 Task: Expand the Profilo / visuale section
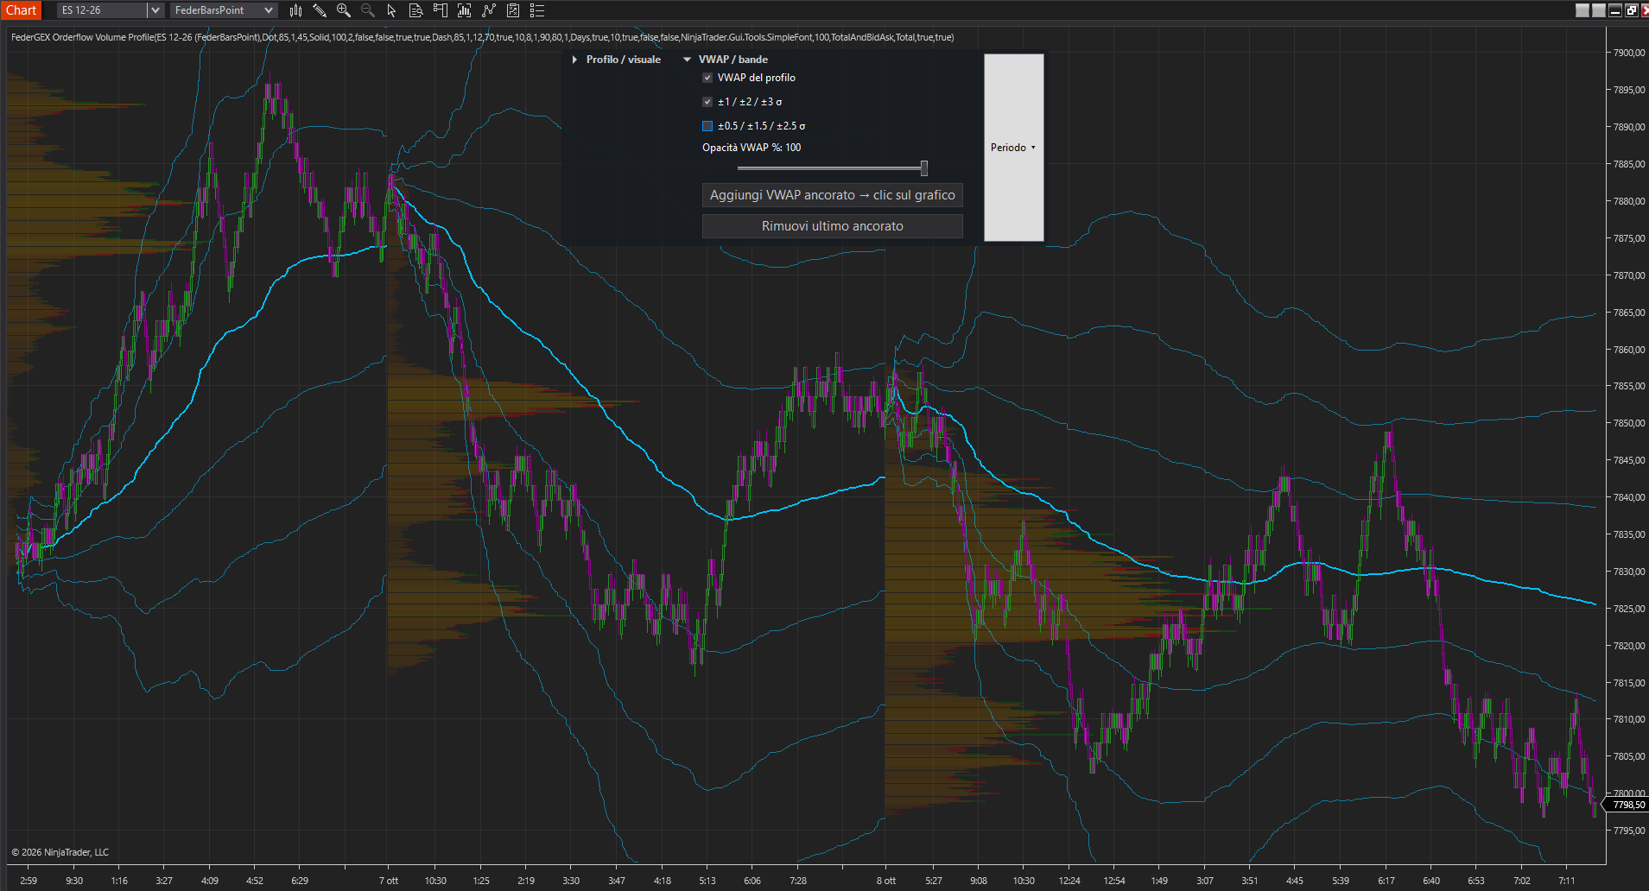(x=617, y=60)
